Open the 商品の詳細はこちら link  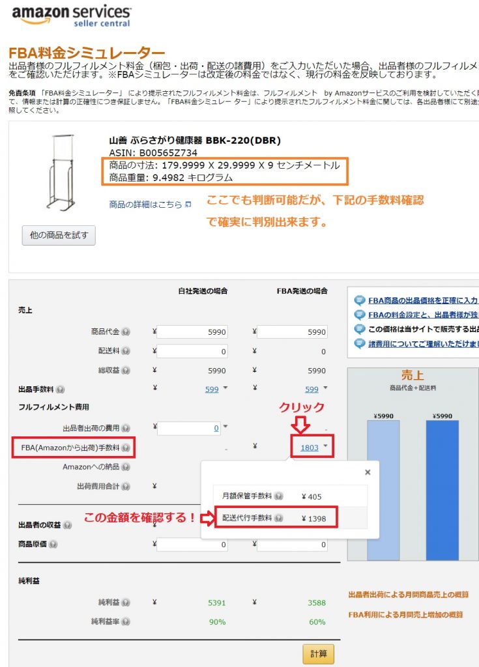(145, 205)
